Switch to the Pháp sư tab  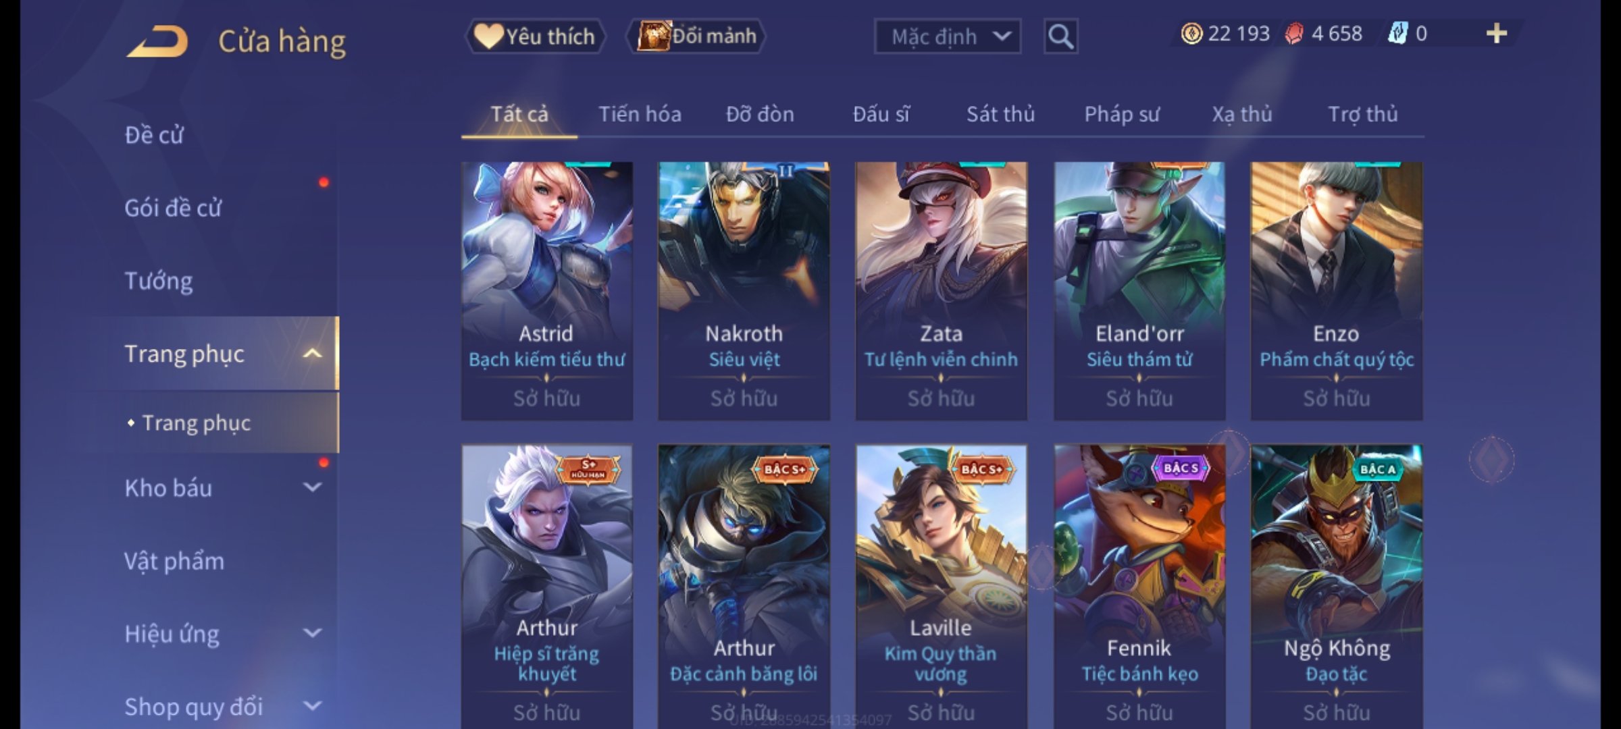(1122, 114)
